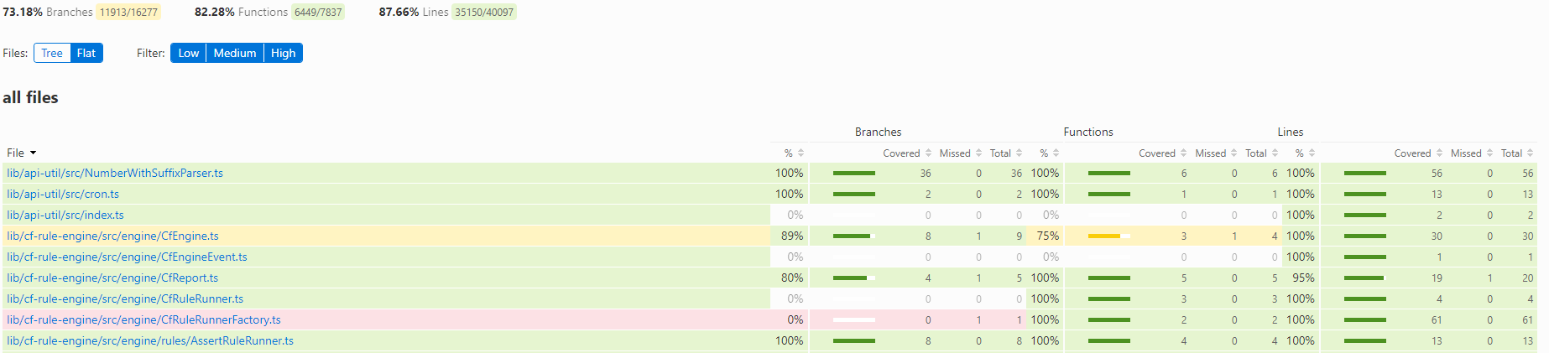This screenshot has width=1549, height=353.
Task: Sort by Lines percentage column icon
Action: click(x=1312, y=153)
